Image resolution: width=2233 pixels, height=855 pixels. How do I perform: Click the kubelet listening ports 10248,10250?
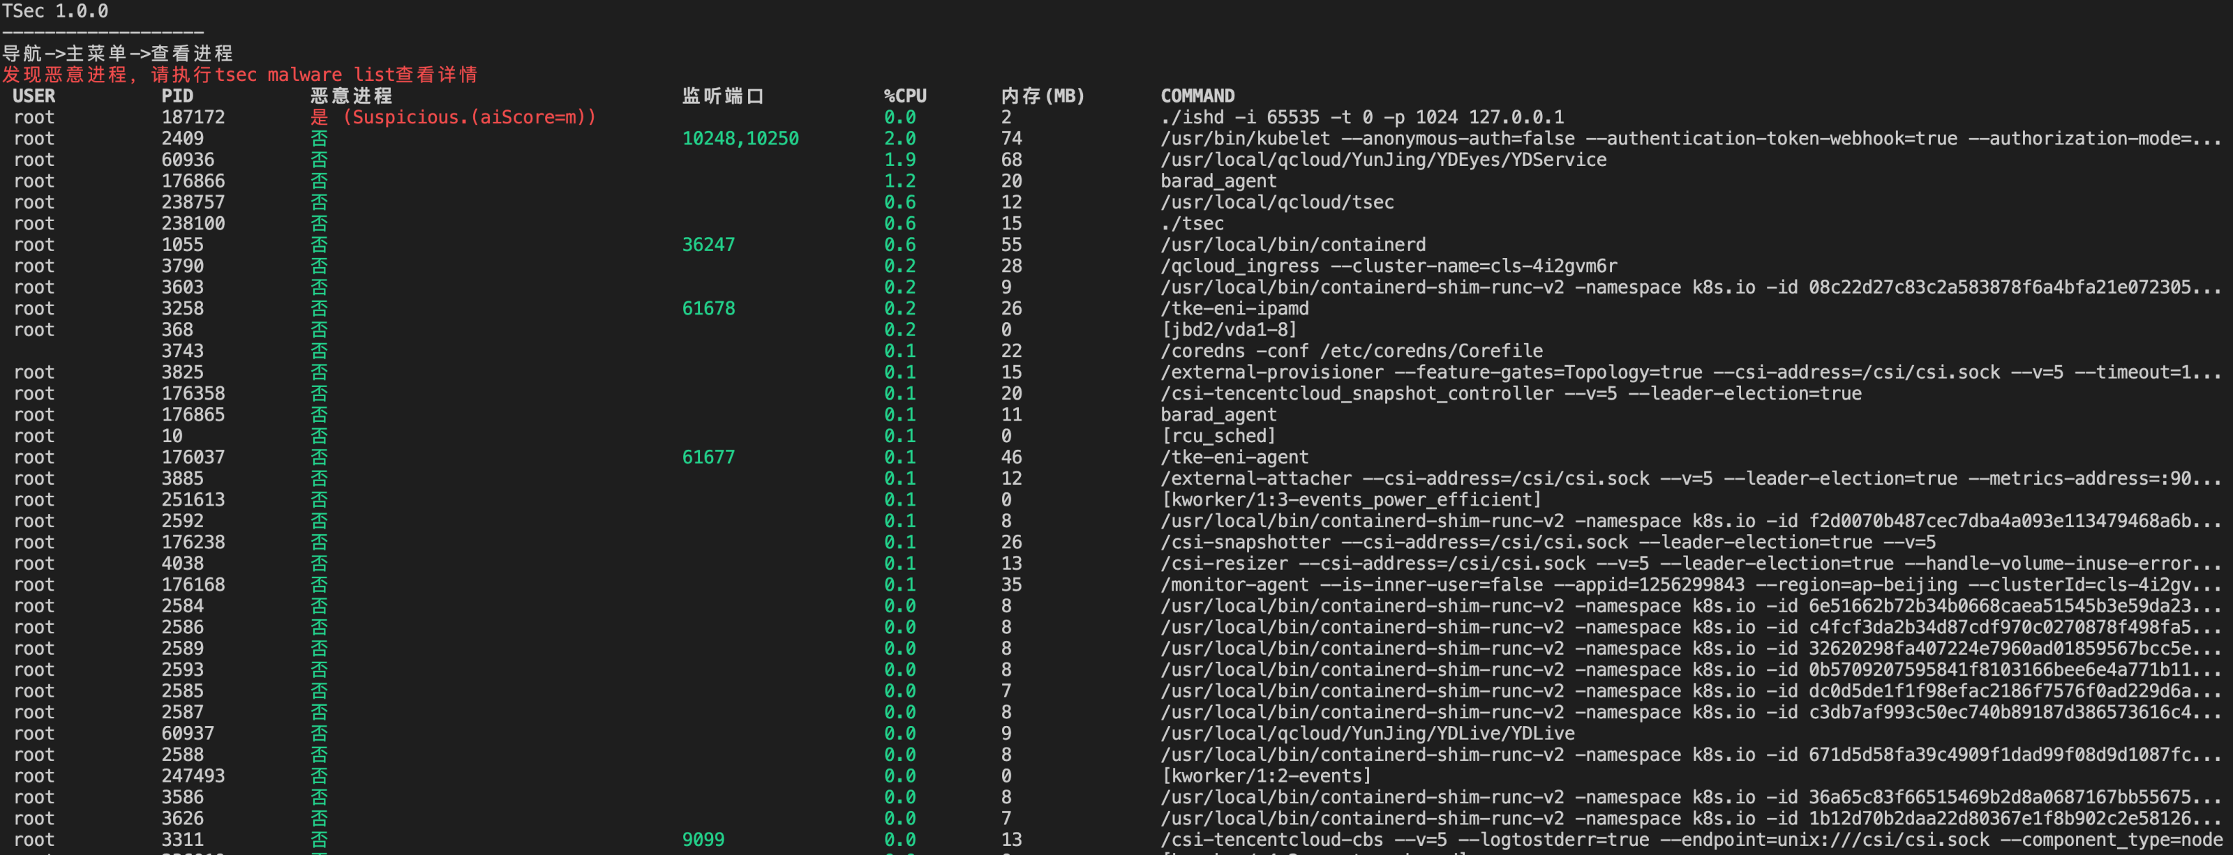[x=740, y=139]
